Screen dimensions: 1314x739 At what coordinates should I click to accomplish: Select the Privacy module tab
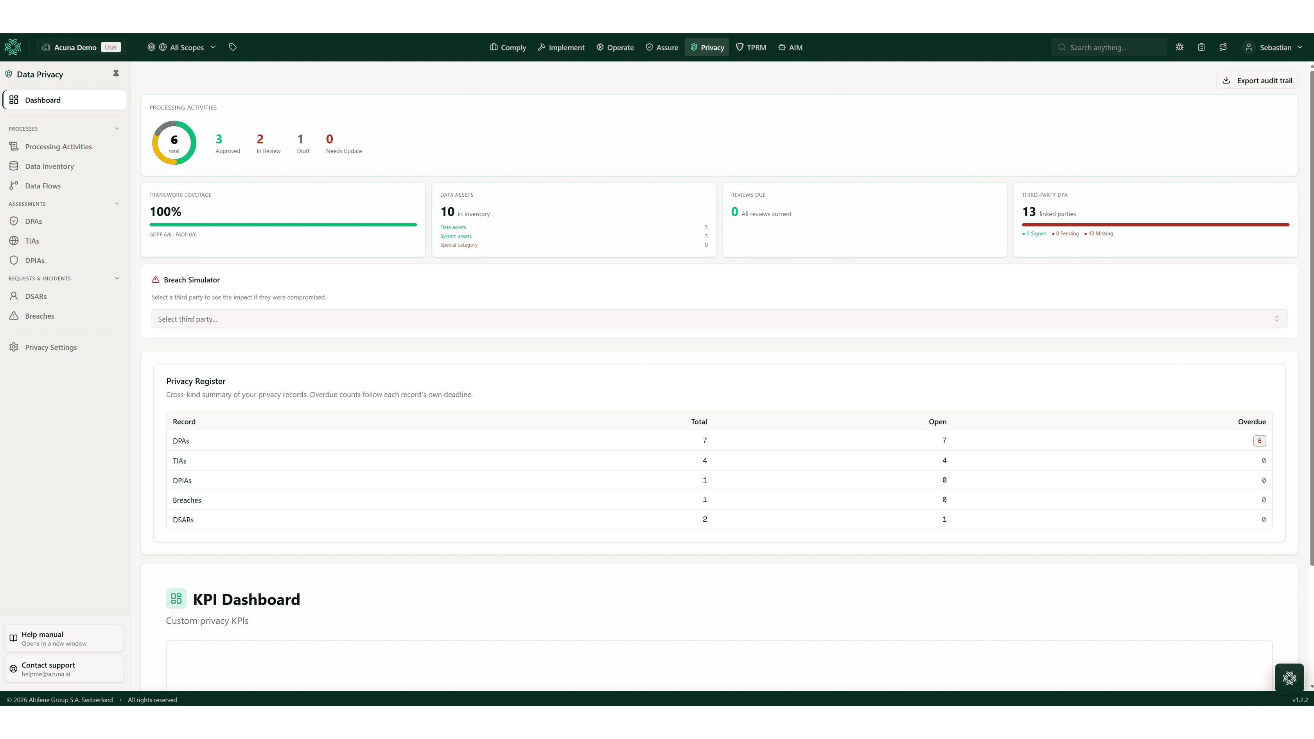[707, 47]
